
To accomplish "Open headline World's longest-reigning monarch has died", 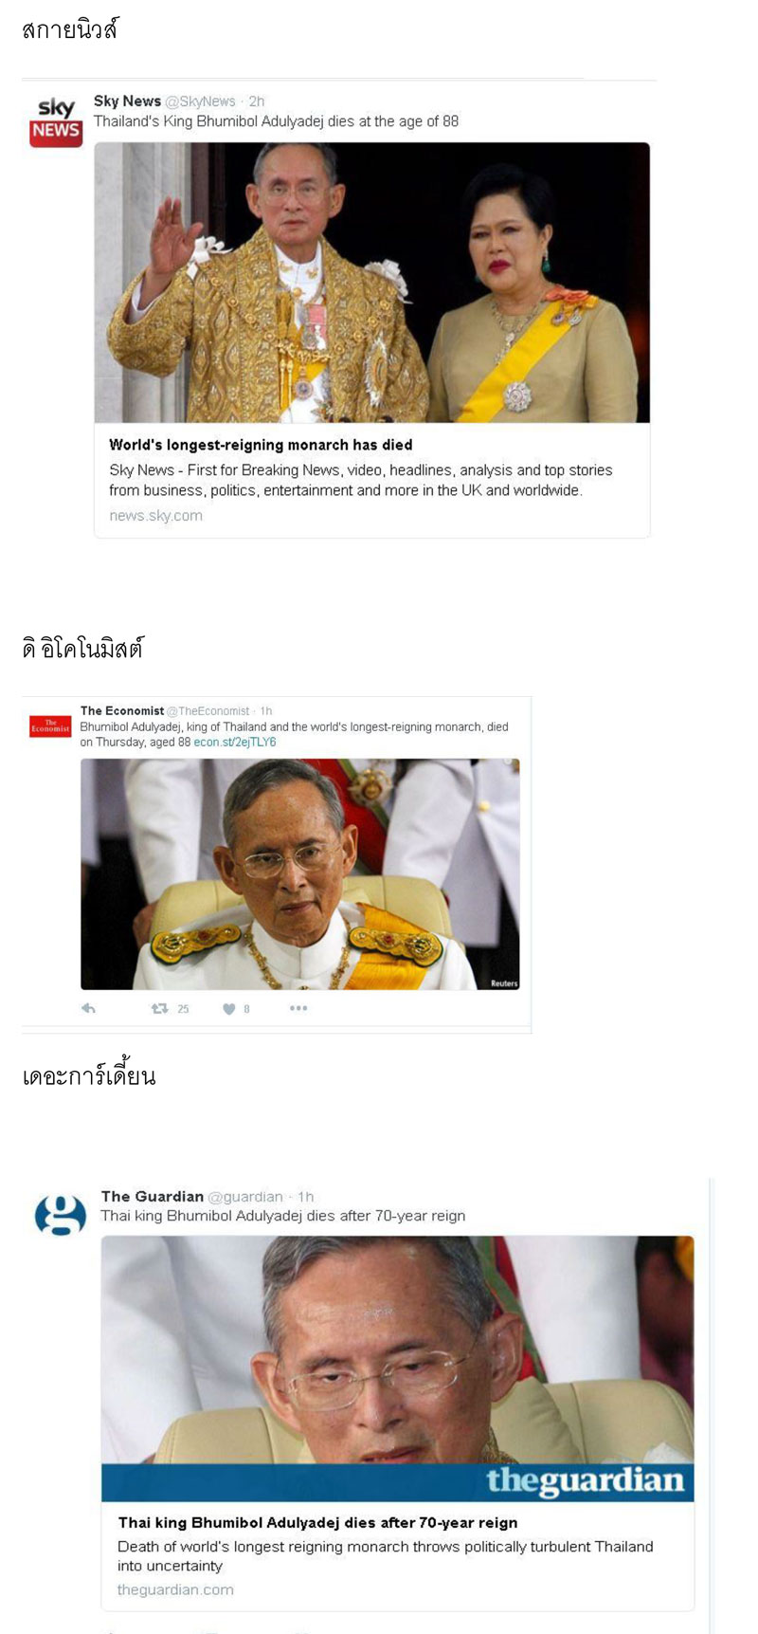I will click(261, 445).
